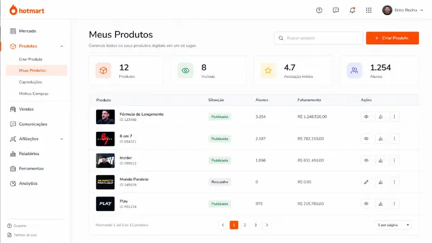The width and height of the screenshot is (432, 243).
Task: Open statistics chart for Fórmula de Lançamento
Action: coord(381,117)
